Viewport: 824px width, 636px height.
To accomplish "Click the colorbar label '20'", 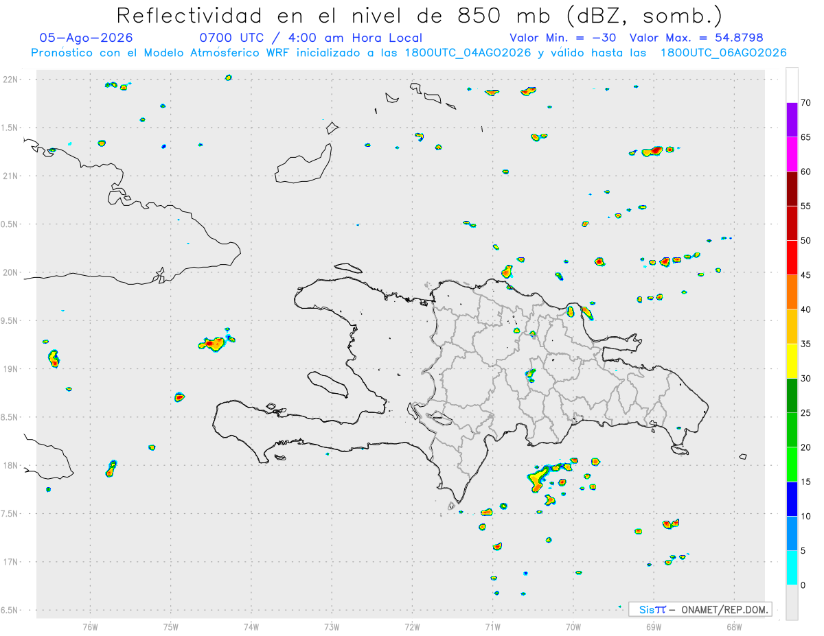I will pyautogui.click(x=806, y=447).
